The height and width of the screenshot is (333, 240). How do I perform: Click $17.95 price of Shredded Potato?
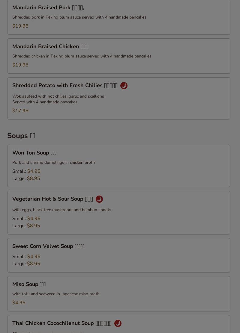20,111
